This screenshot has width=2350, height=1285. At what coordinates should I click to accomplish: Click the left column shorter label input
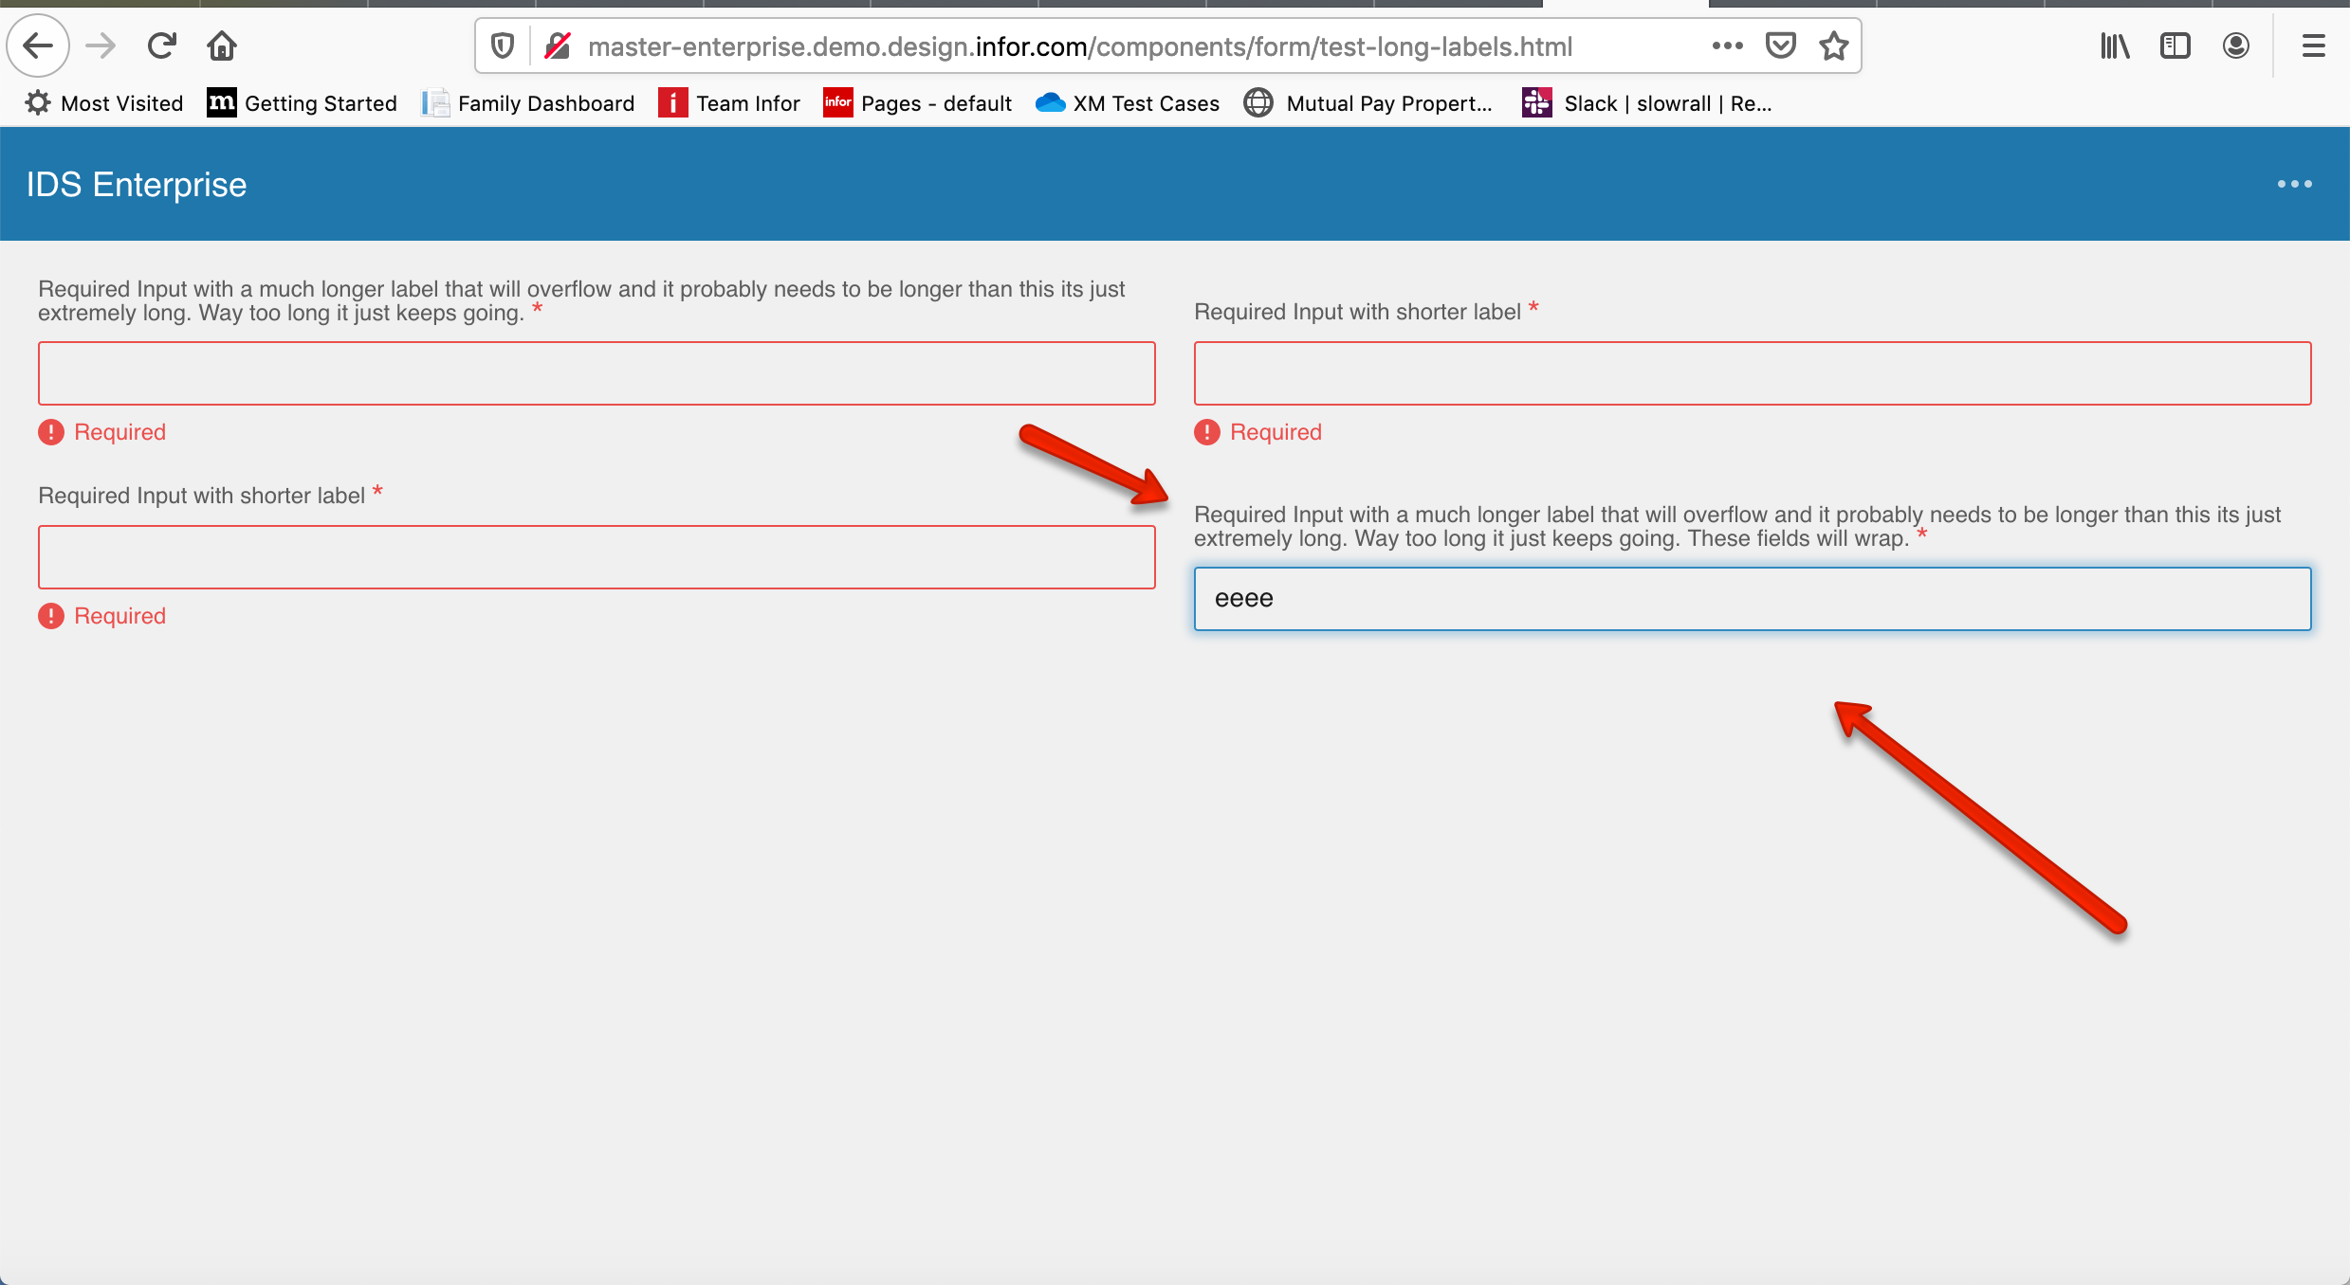pyautogui.click(x=597, y=557)
